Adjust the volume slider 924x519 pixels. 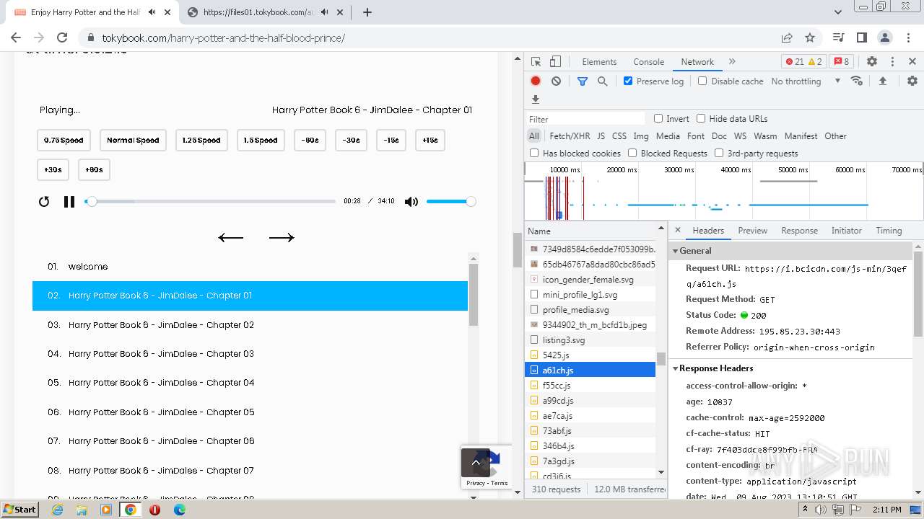coord(451,202)
